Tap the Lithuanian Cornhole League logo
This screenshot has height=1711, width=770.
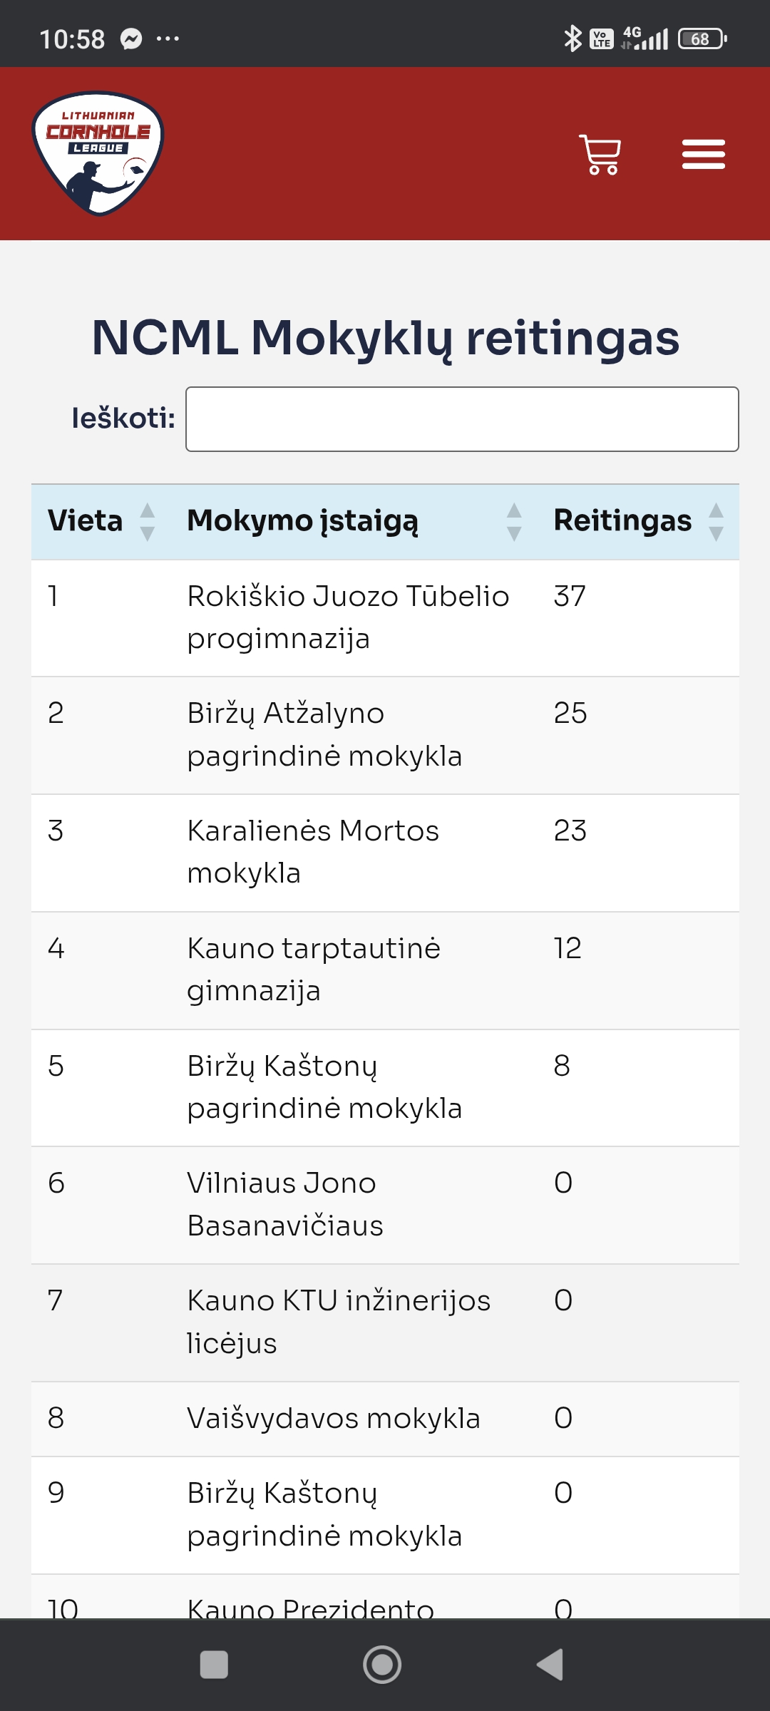coord(98,153)
